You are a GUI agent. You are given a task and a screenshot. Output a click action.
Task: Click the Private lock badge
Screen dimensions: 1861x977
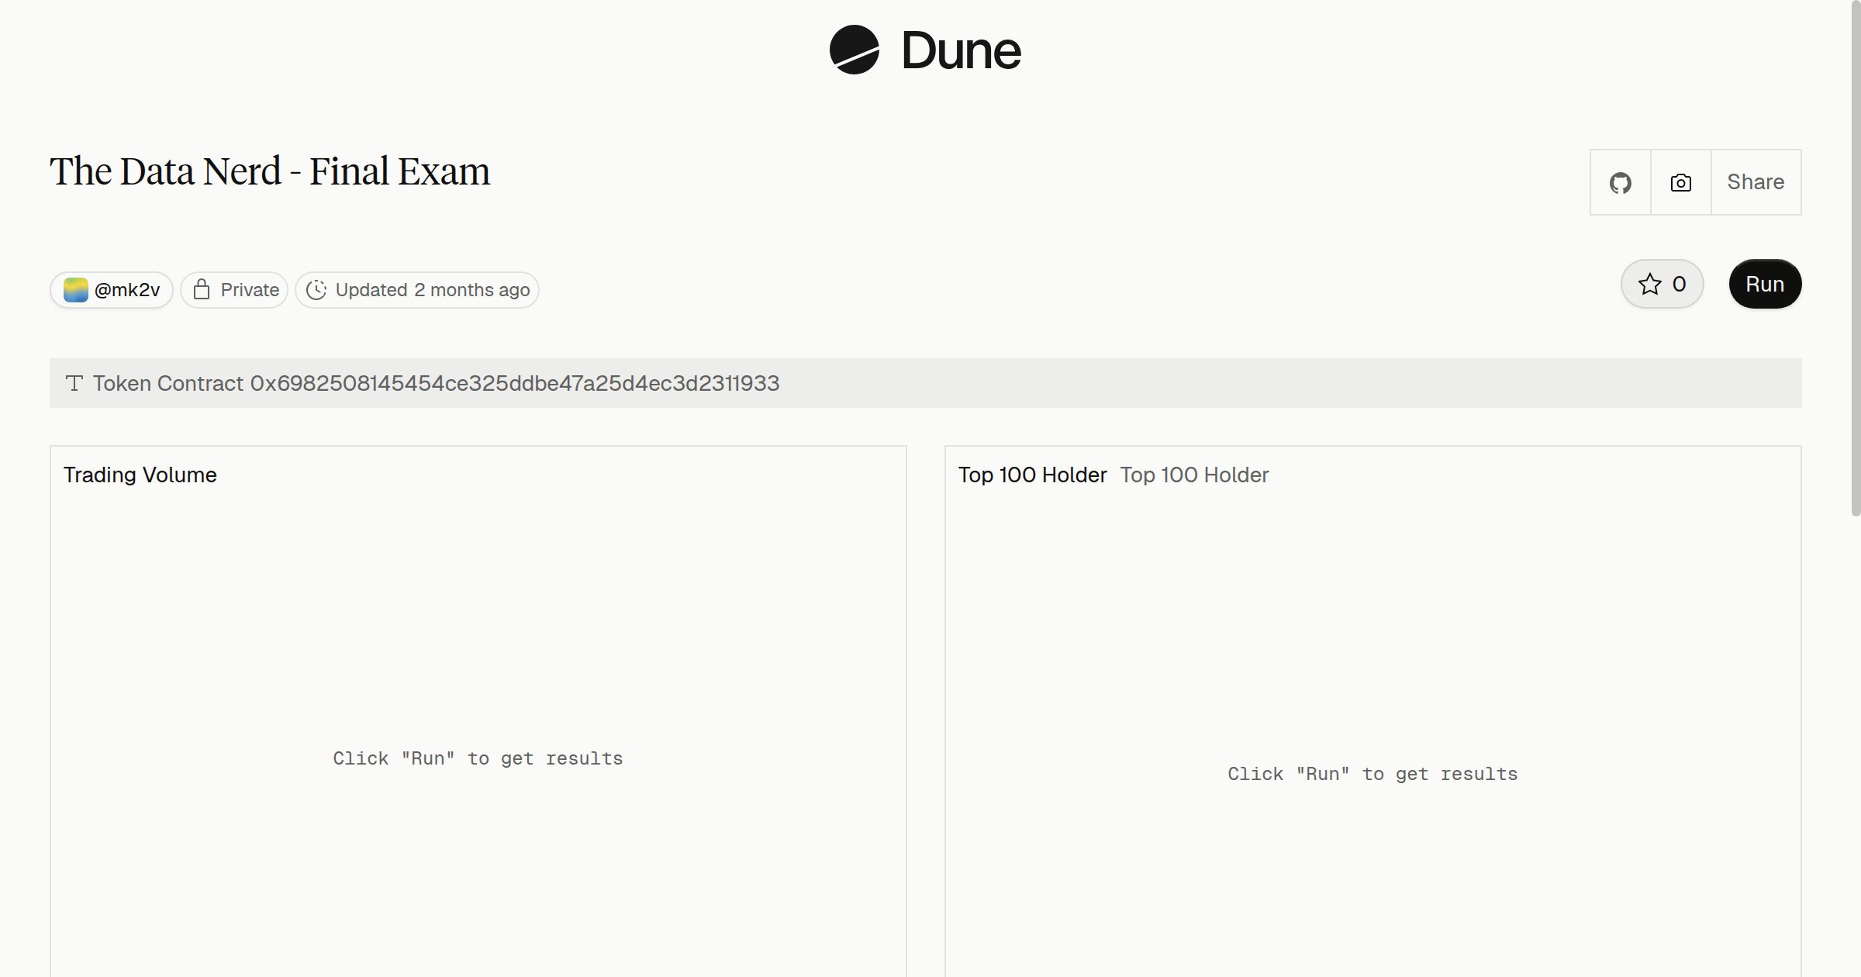pos(234,290)
